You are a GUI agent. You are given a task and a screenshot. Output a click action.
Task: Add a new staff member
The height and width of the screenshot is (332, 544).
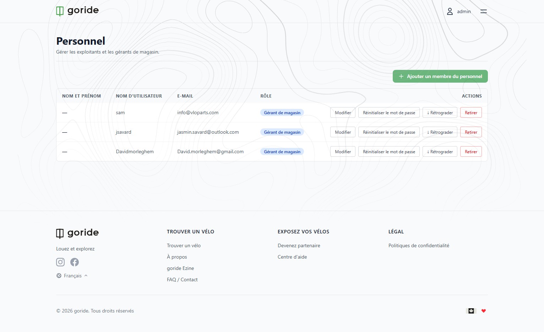[x=440, y=76]
